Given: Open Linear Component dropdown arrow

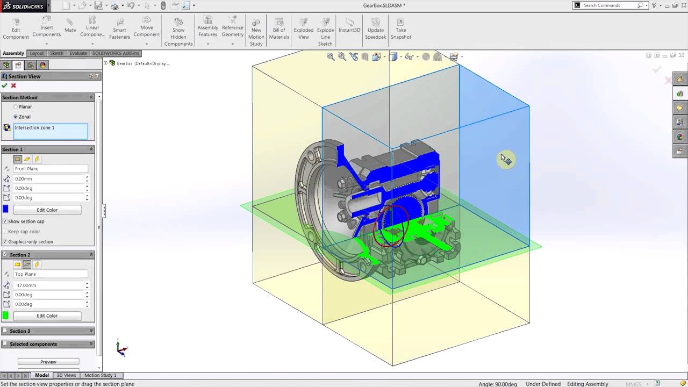Looking at the screenshot, I should [92, 44].
